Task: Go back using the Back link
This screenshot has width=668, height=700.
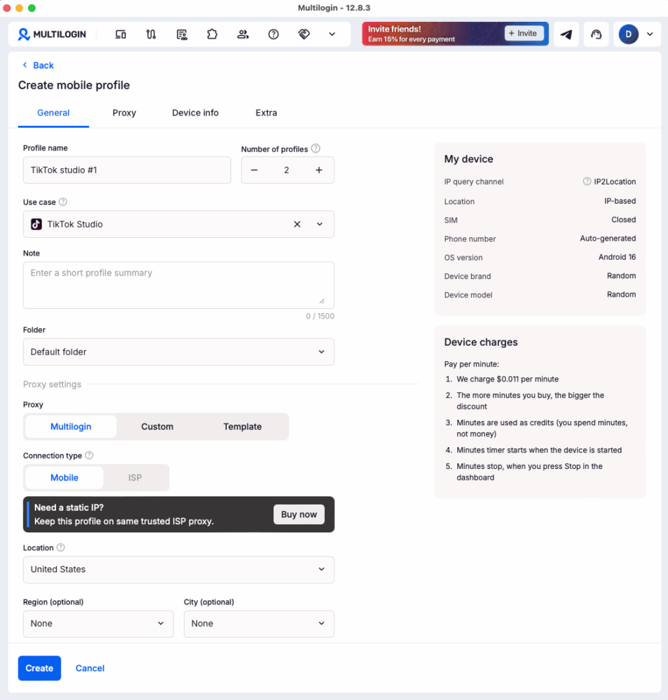Action: (x=38, y=65)
